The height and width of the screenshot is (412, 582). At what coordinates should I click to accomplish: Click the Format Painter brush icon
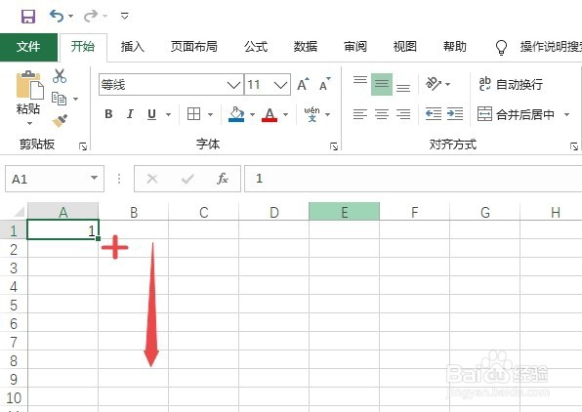point(60,121)
